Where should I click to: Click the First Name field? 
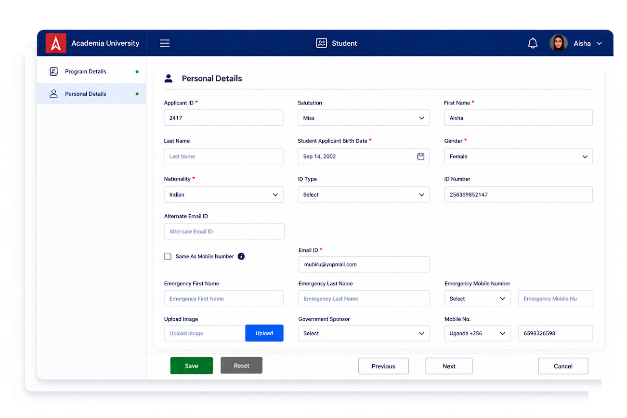pos(518,118)
